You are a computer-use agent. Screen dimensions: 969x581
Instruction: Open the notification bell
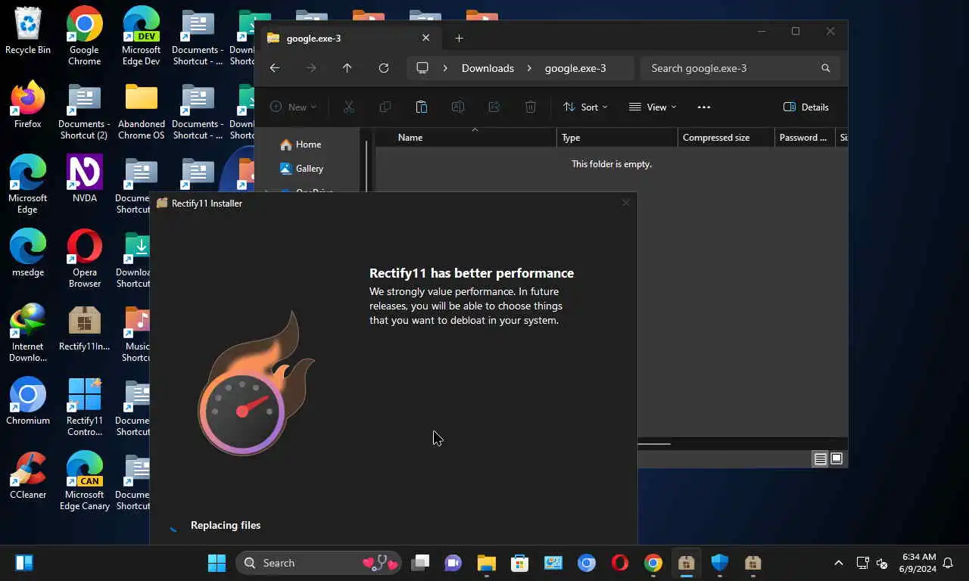tap(948, 563)
